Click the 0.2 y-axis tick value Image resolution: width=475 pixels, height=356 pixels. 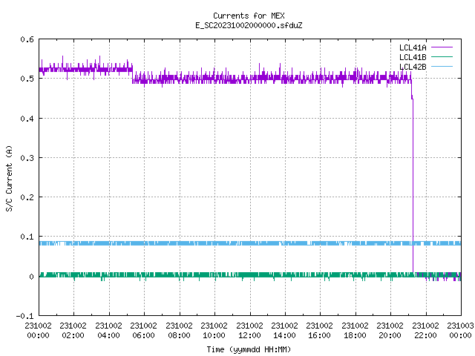[x=27, y=197]
